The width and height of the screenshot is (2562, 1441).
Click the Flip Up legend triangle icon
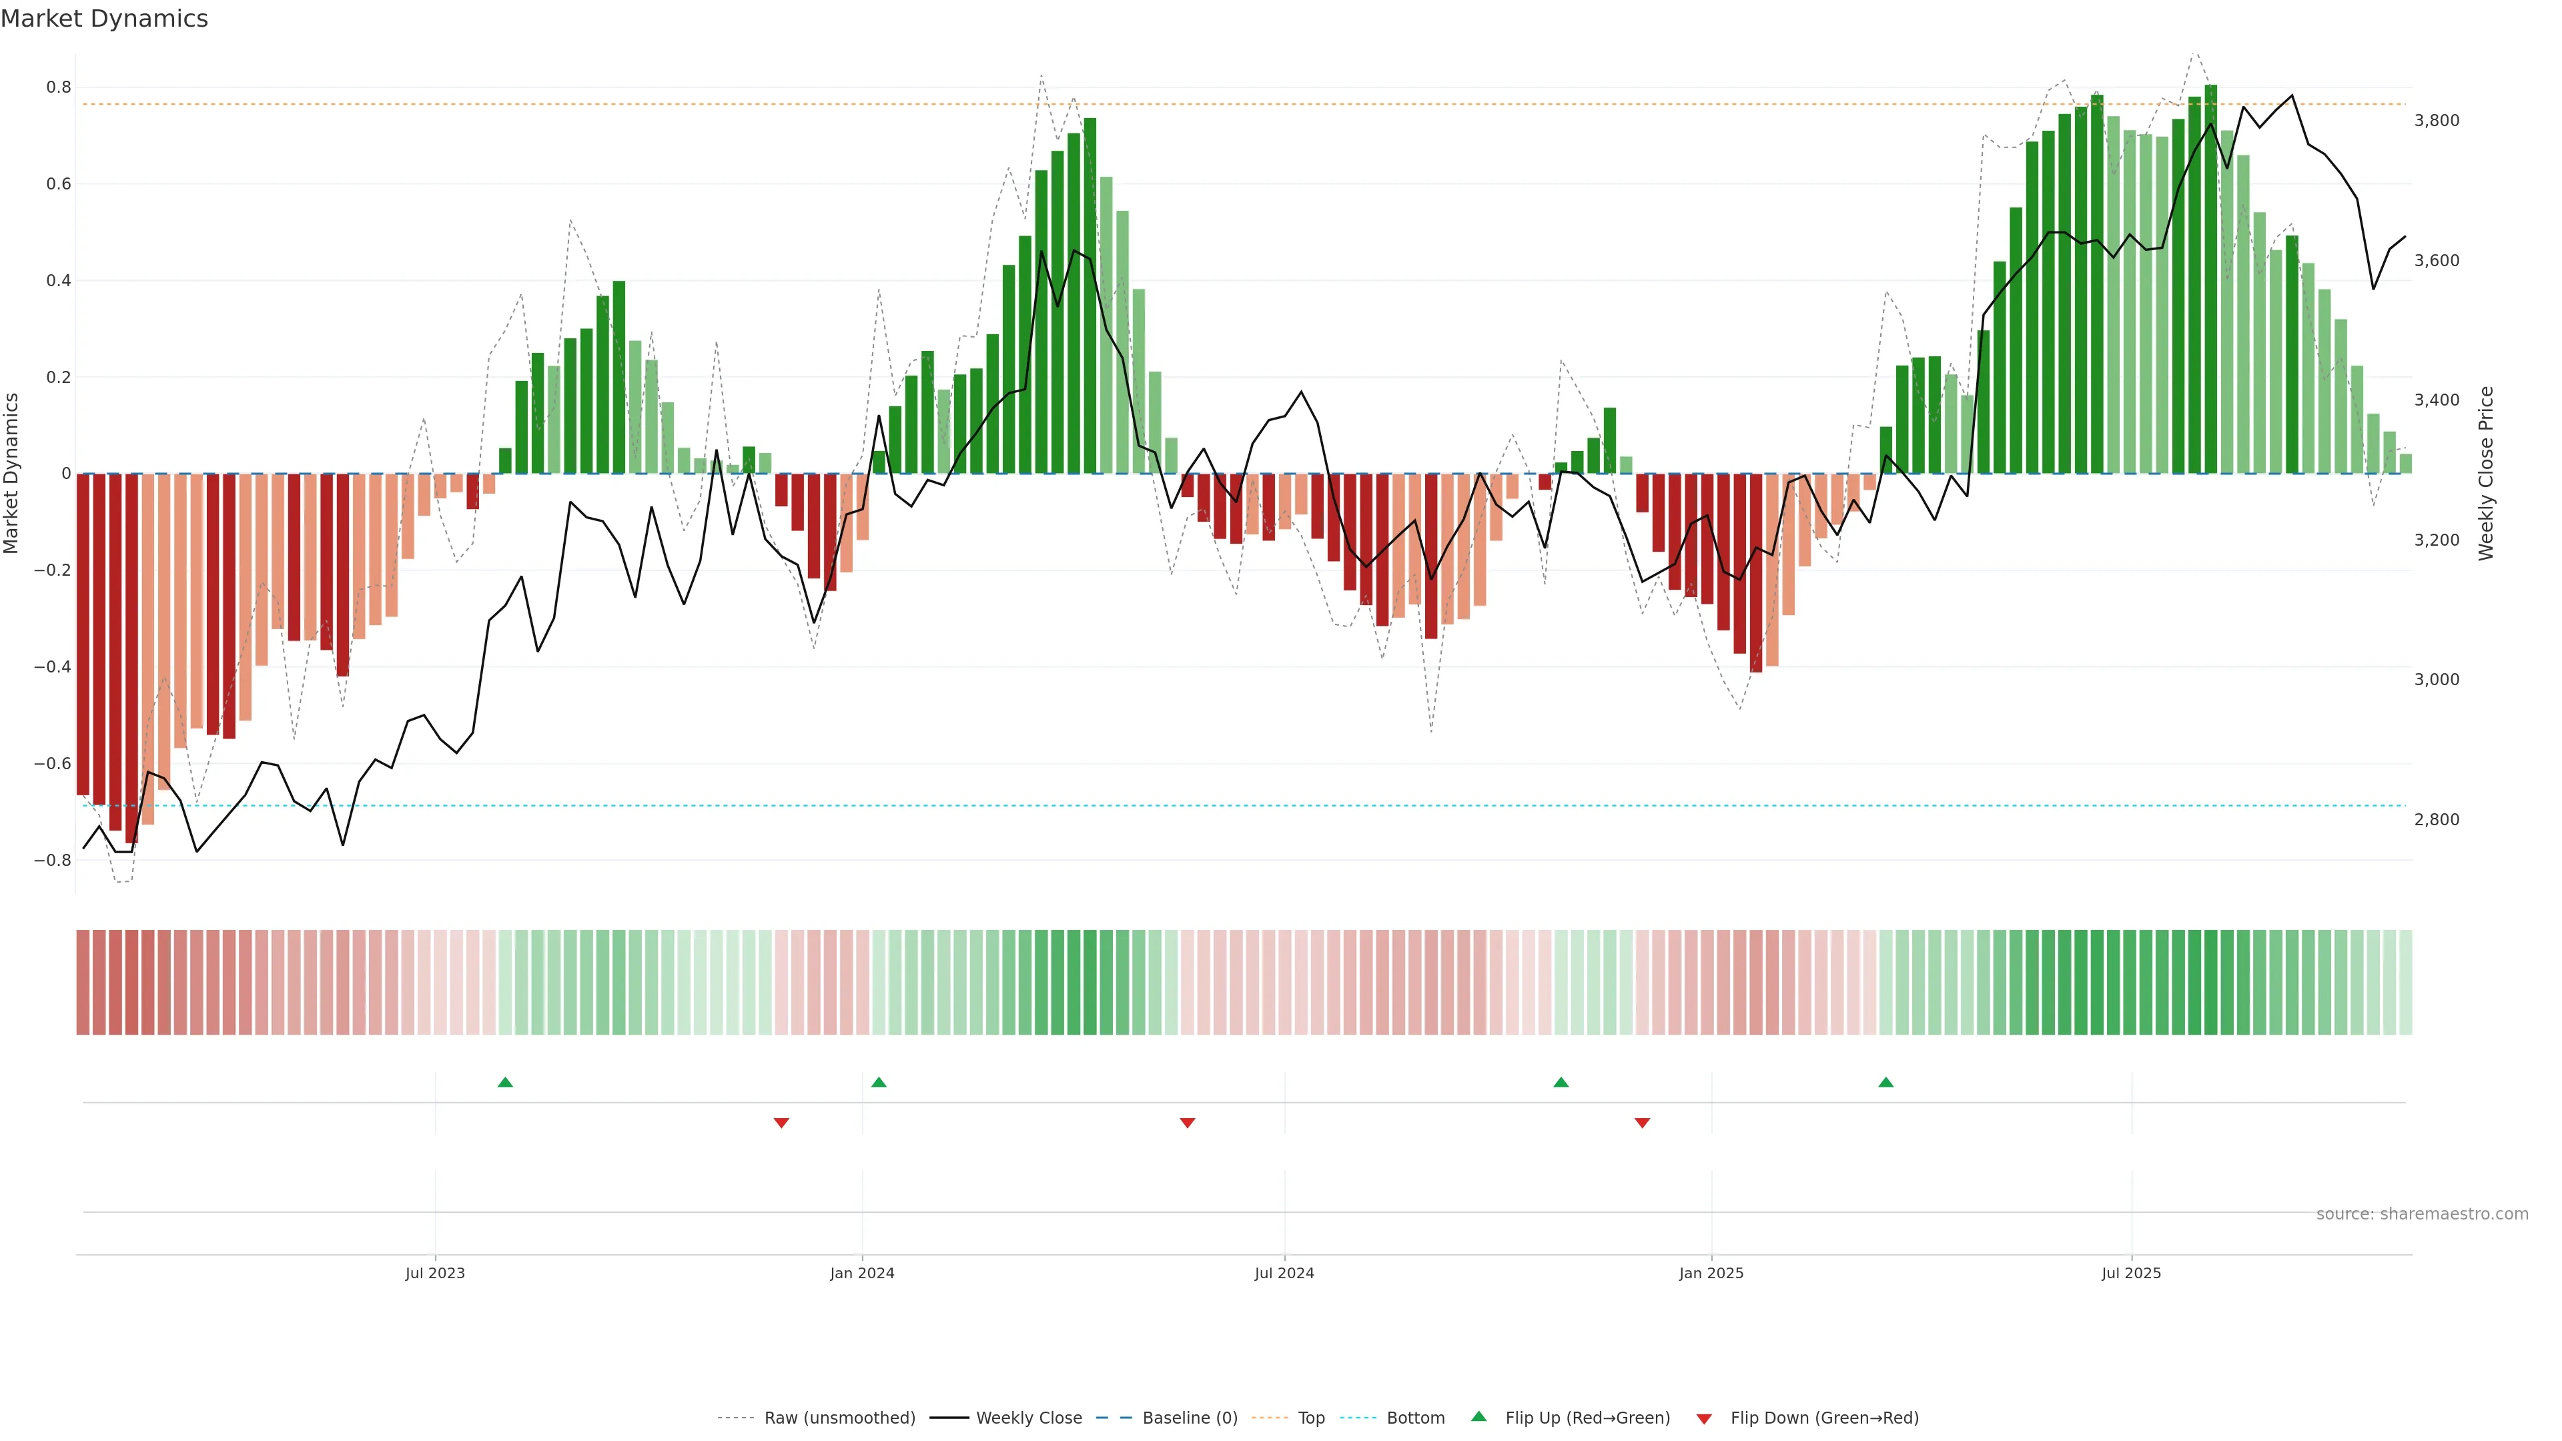[1479, 1416]
